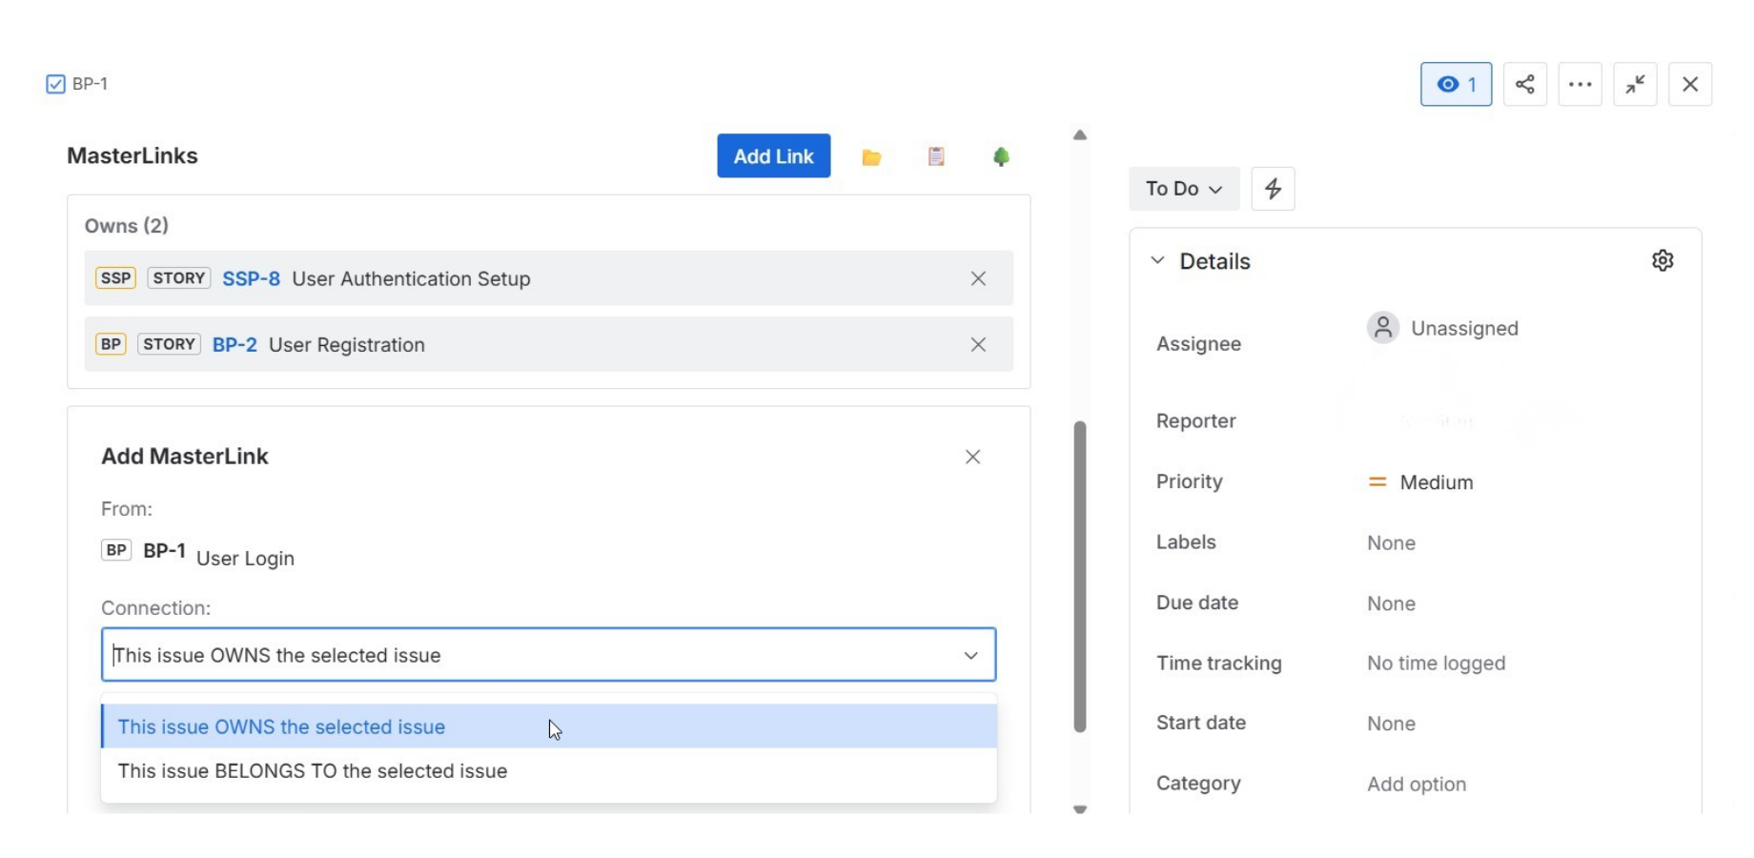1754x858 pixels.
Task: Click the scroll up arrow
Action: coord(1080,135)
